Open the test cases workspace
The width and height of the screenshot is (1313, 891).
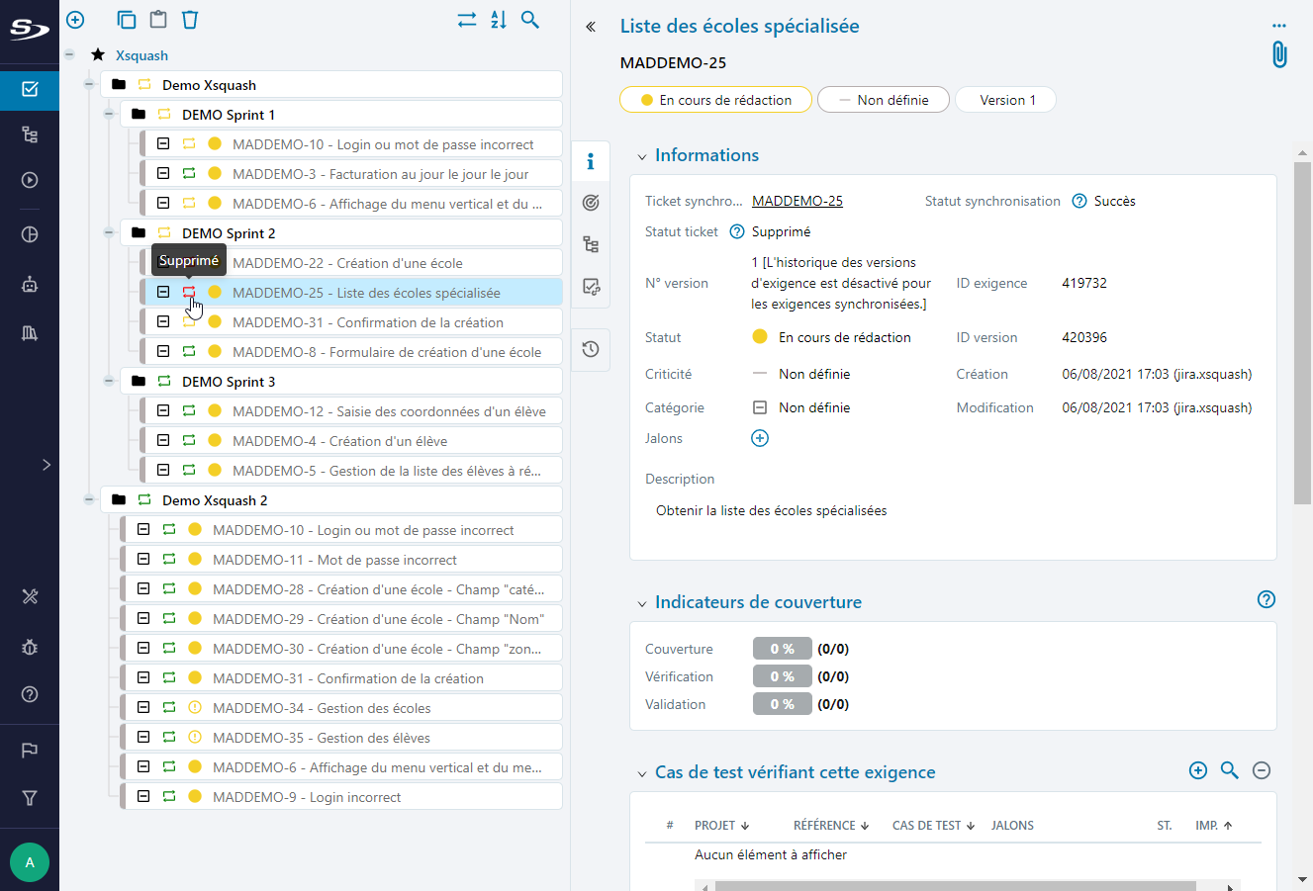pos(29,133)
